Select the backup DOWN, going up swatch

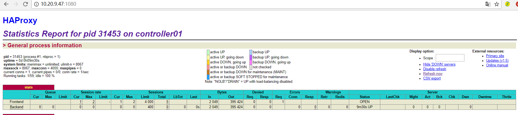251,62
